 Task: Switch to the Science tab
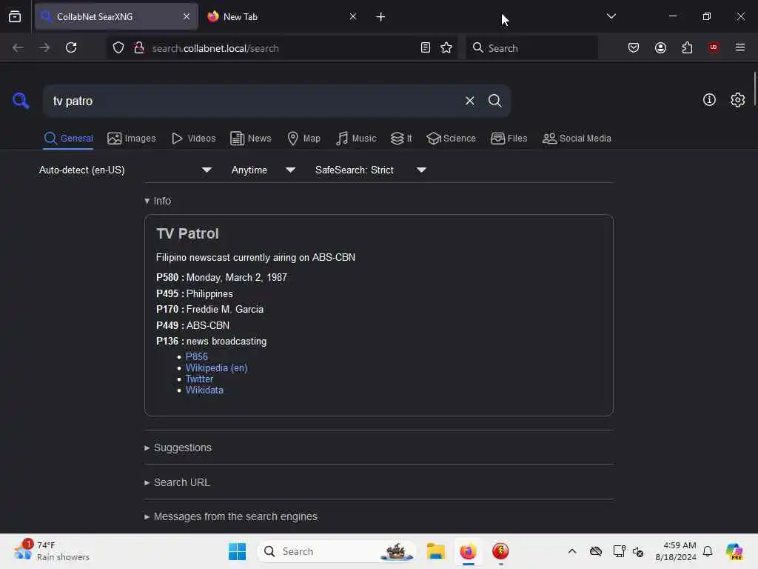[x=451, y=139]
